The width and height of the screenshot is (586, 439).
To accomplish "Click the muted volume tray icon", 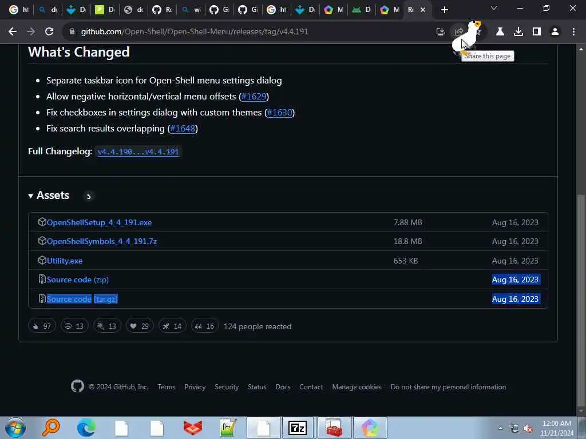I will click(528, 429).
